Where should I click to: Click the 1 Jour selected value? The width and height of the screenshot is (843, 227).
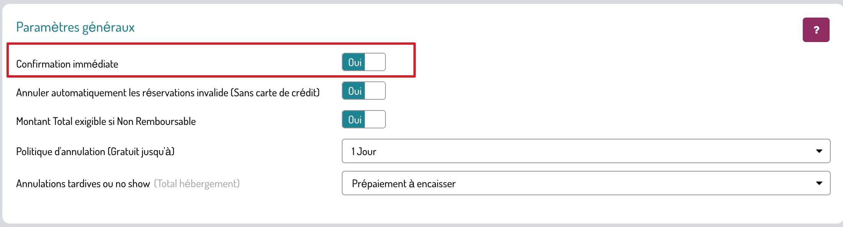coord(364,152)
